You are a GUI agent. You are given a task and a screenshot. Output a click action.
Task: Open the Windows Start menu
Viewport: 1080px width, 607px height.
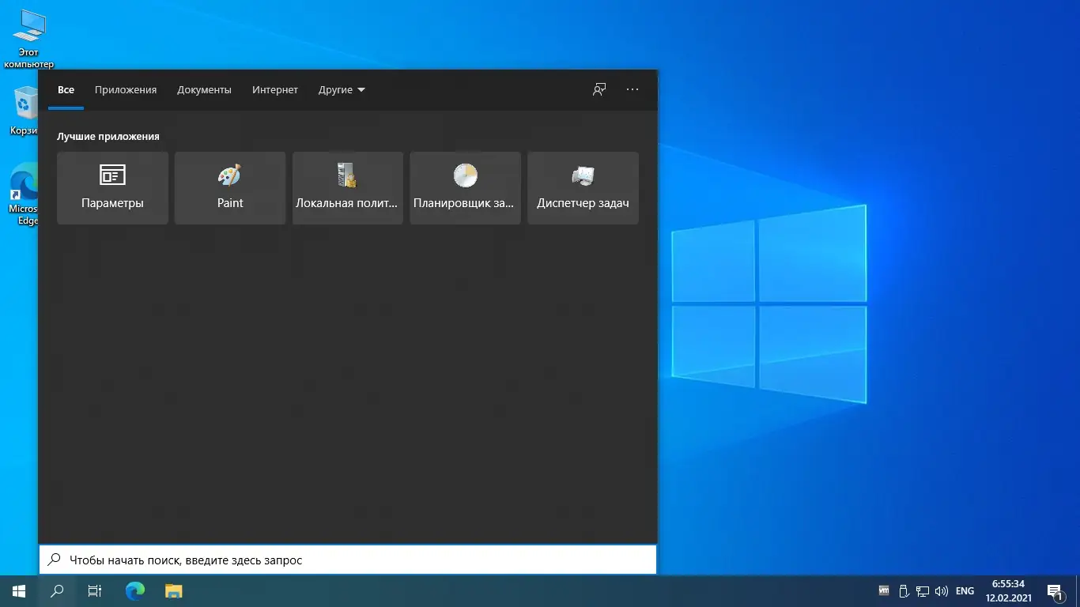pyautogui.click(x=19, y=591)
